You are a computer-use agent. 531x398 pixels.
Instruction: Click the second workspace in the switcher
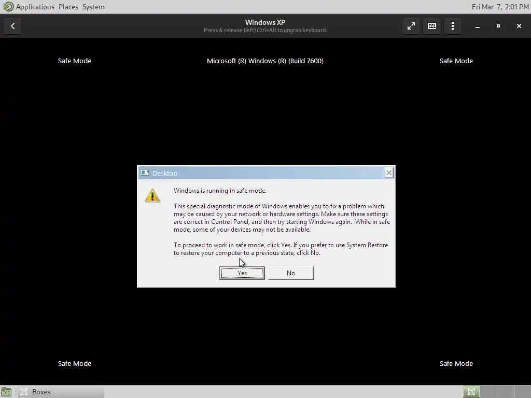coord(488,392)
